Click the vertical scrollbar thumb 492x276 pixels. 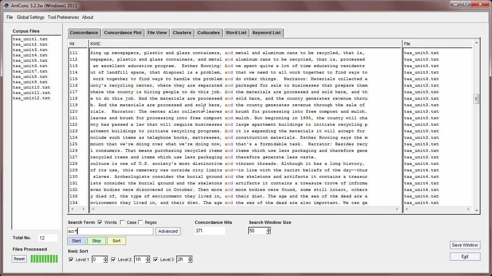pos(477,99)
